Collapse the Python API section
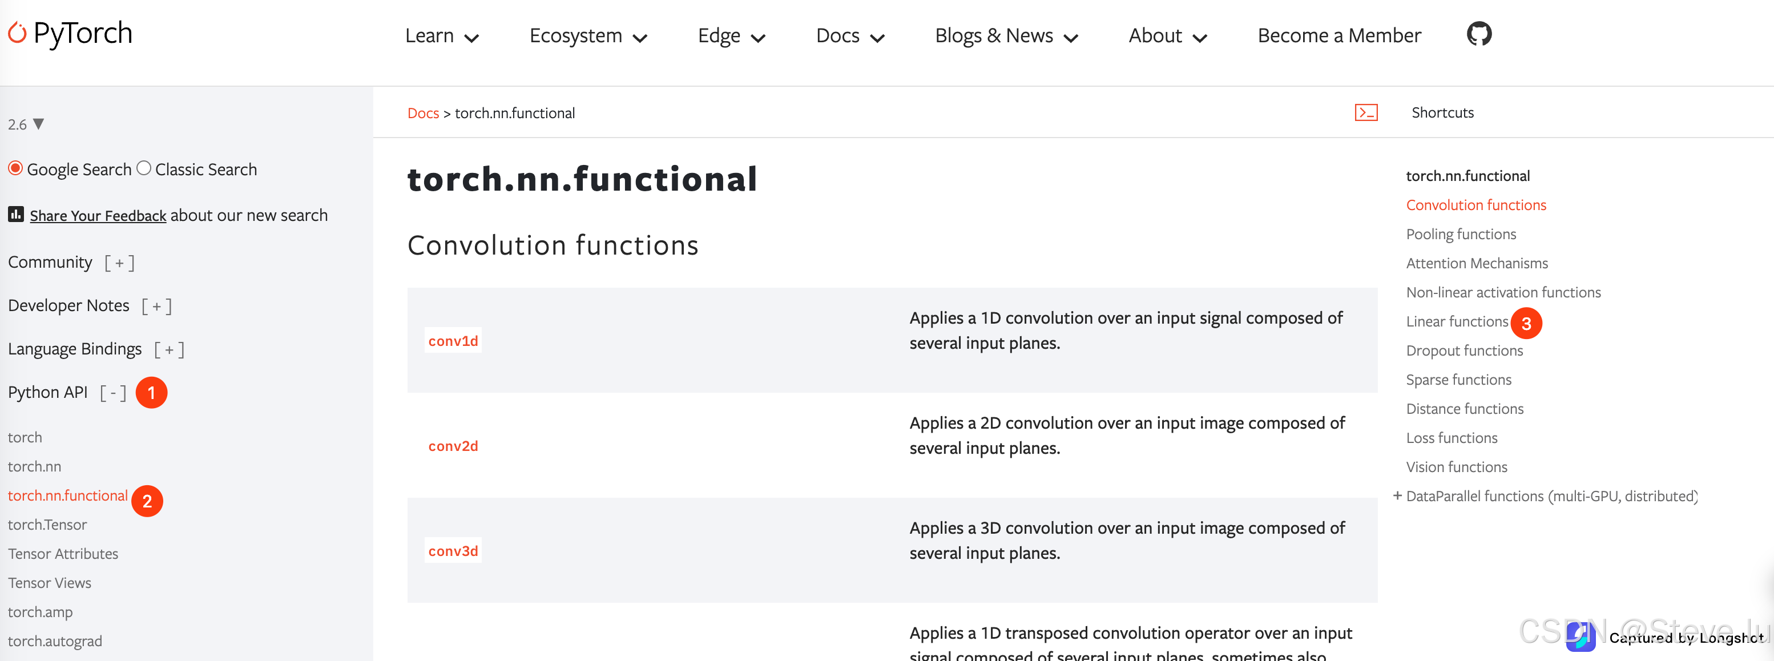The width and height of the screenshot is (1774, 661). tap(113, 393)
